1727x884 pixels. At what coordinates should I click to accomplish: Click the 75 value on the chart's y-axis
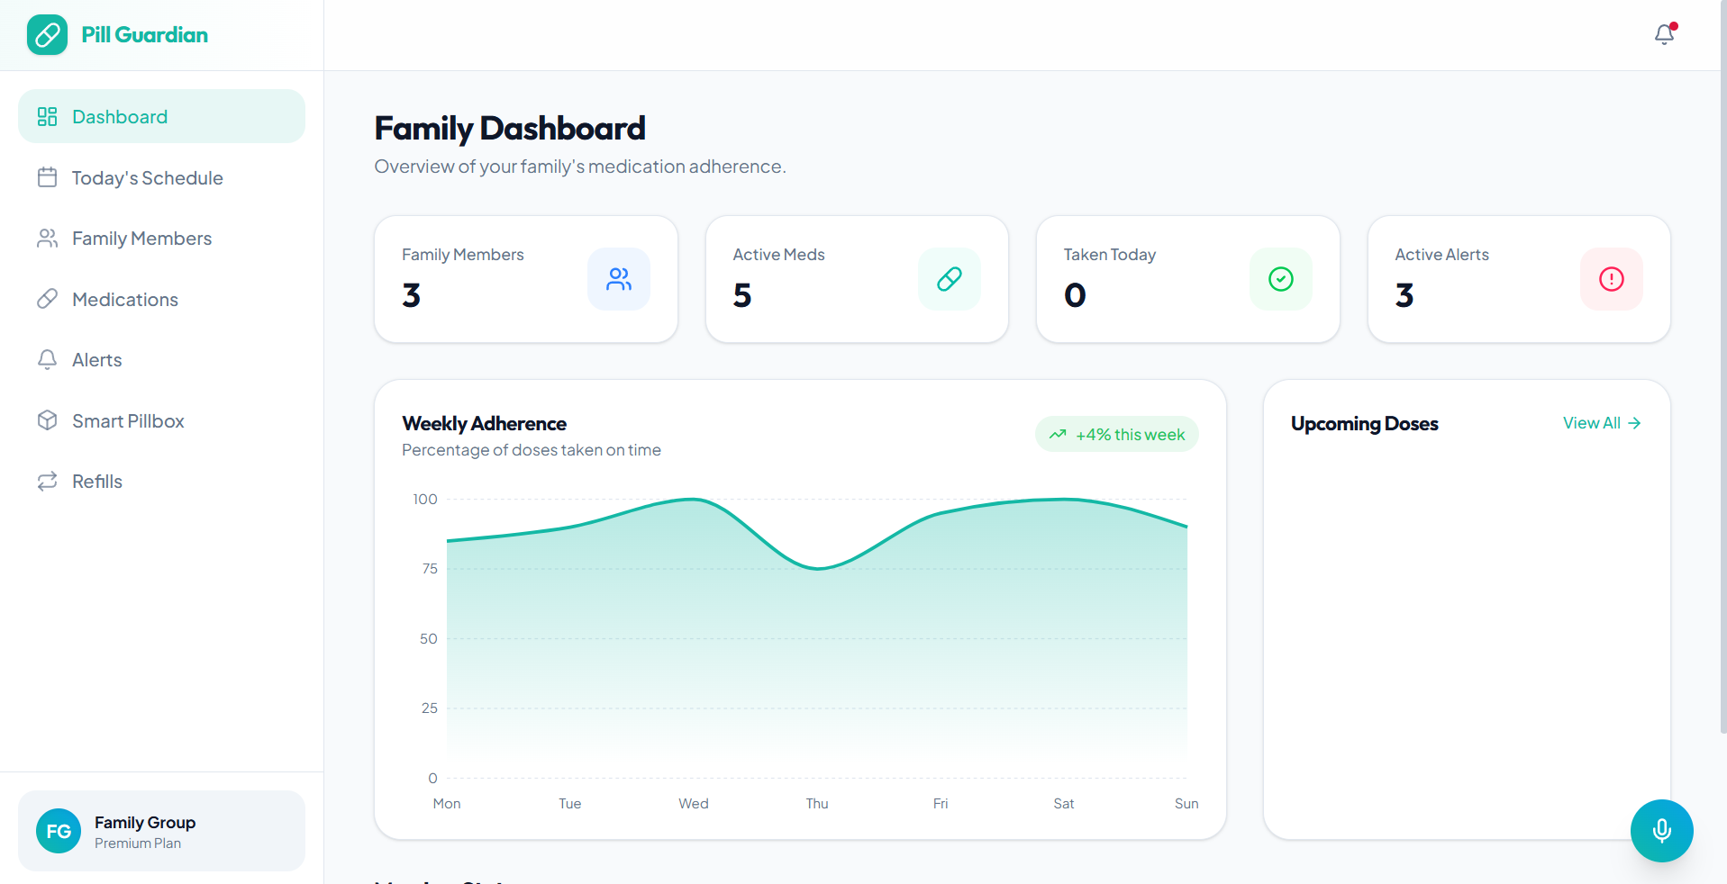(430, 569)
